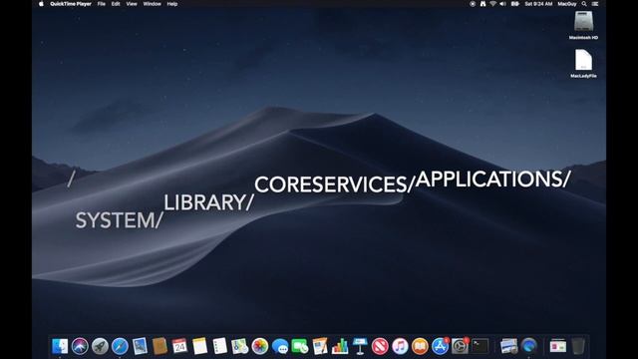Screen dimensions: 638x359
Task: Open App Store icon with badge
Action: tap(440, 346)
